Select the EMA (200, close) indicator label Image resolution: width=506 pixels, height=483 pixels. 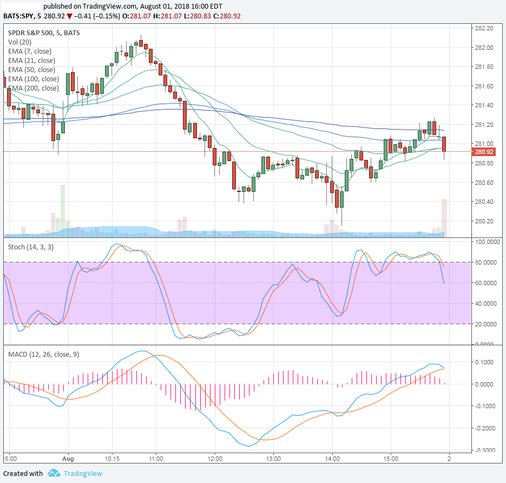34,88
